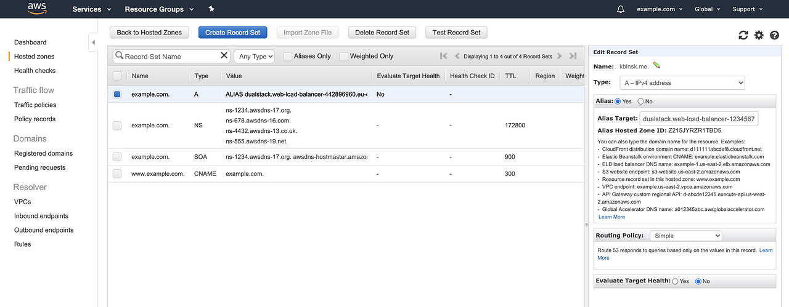
Task: Open the example.com account menu
Action: [x=660, y=9]
